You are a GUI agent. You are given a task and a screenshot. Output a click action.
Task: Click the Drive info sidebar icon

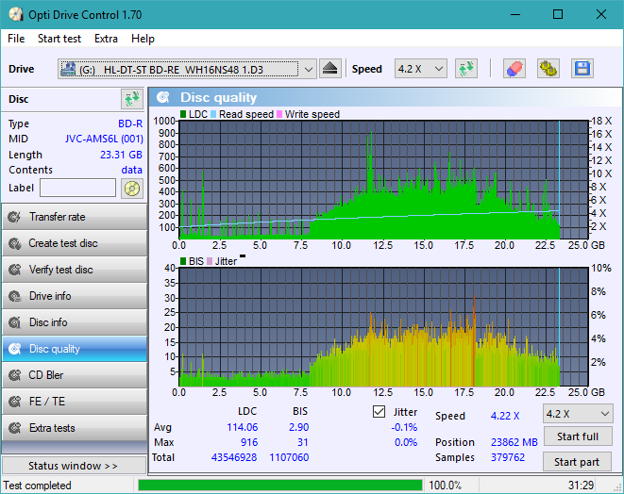tap(15, 296)
